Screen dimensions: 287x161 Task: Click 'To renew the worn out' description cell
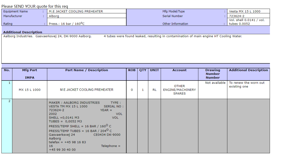pos(247,85)
